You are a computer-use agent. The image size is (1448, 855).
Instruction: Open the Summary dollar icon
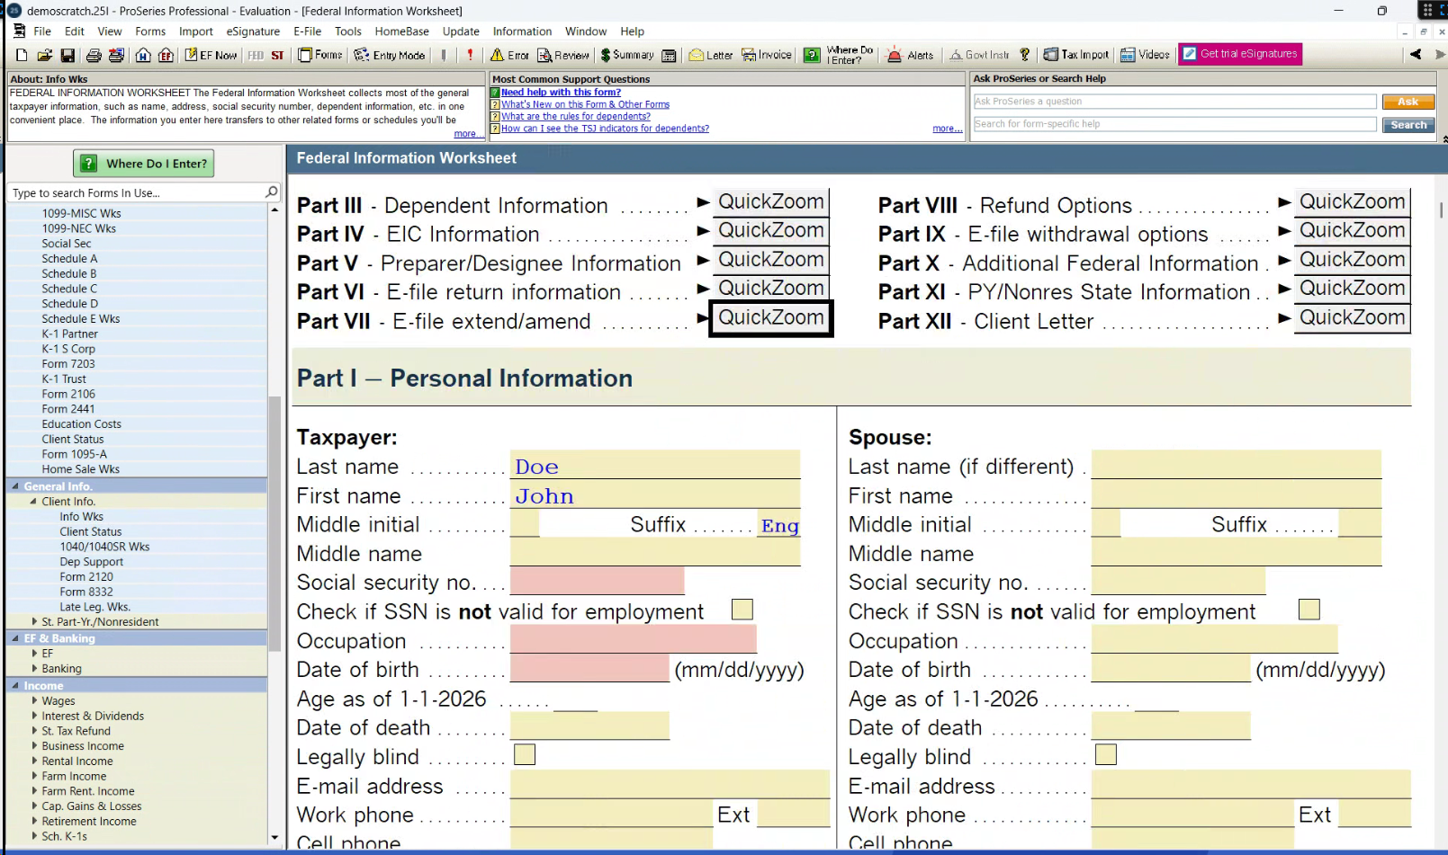(x=627, y=55)
